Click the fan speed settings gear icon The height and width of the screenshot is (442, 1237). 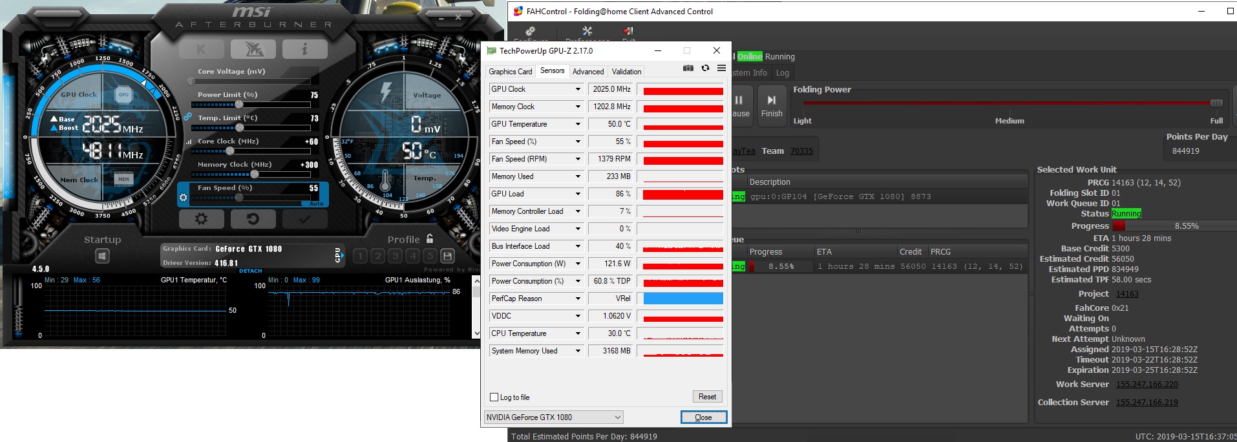pyautogui.click(x=184, y=197)
